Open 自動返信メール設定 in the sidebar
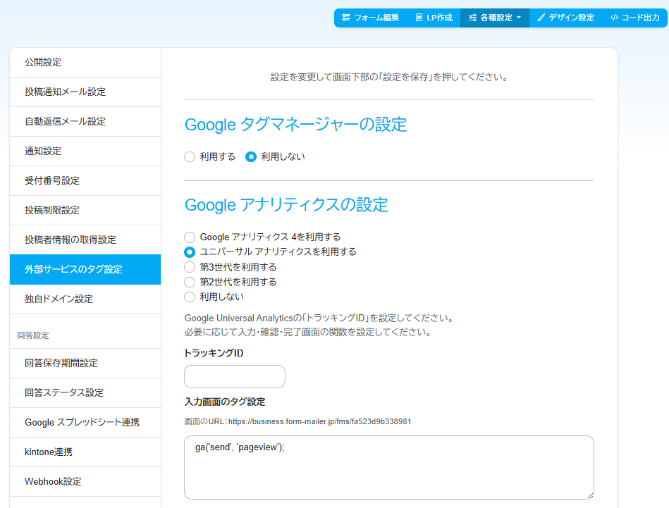This screenshot has height=508, width=669. coord(85,122)
